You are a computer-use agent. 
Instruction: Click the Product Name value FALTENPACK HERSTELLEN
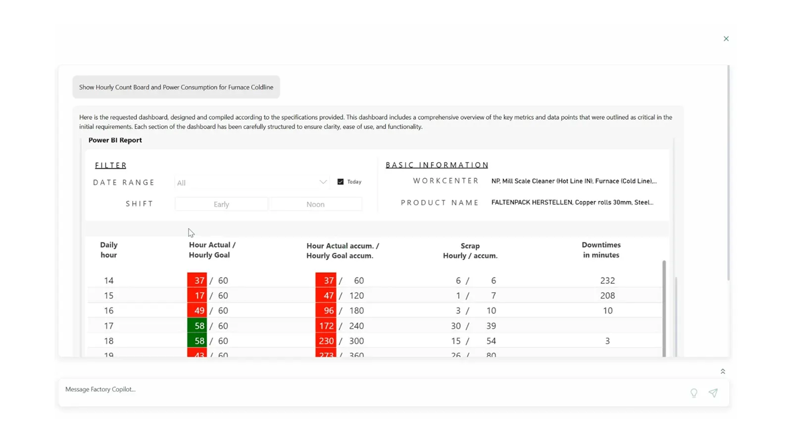pos(572,202)
